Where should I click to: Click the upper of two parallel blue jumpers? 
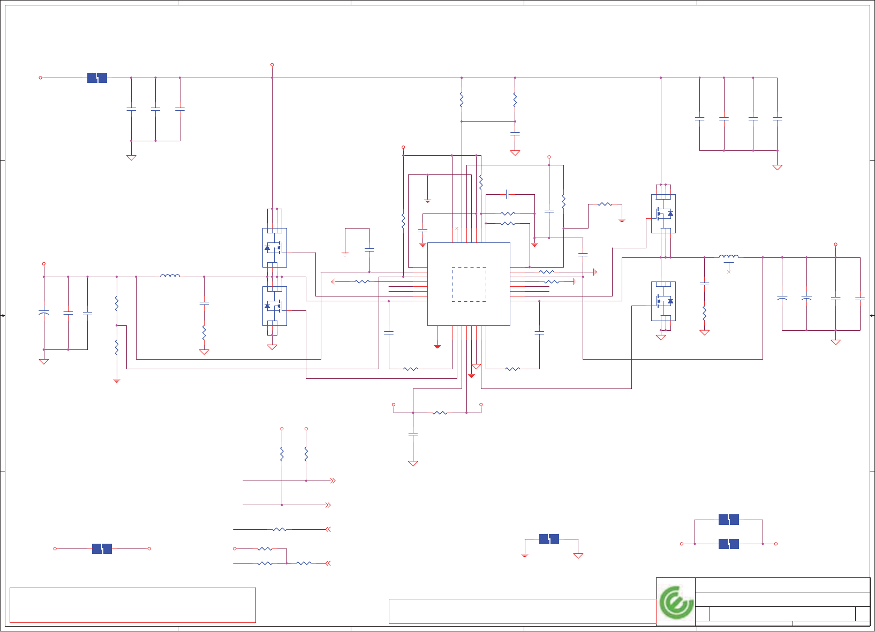pos(729,520)
